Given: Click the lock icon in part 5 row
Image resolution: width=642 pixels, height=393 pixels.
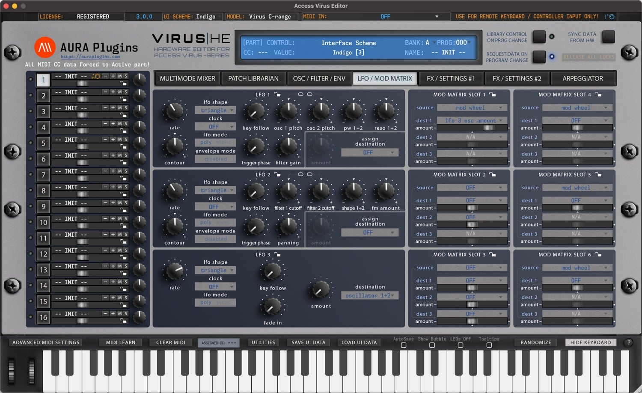Looking at the screenshot, I should (x=123, y=147).
